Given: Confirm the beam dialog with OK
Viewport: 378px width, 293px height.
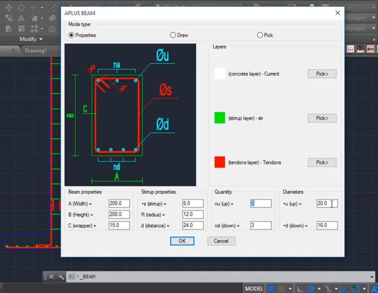Looking at the screenshot, I should click(182, 241).
